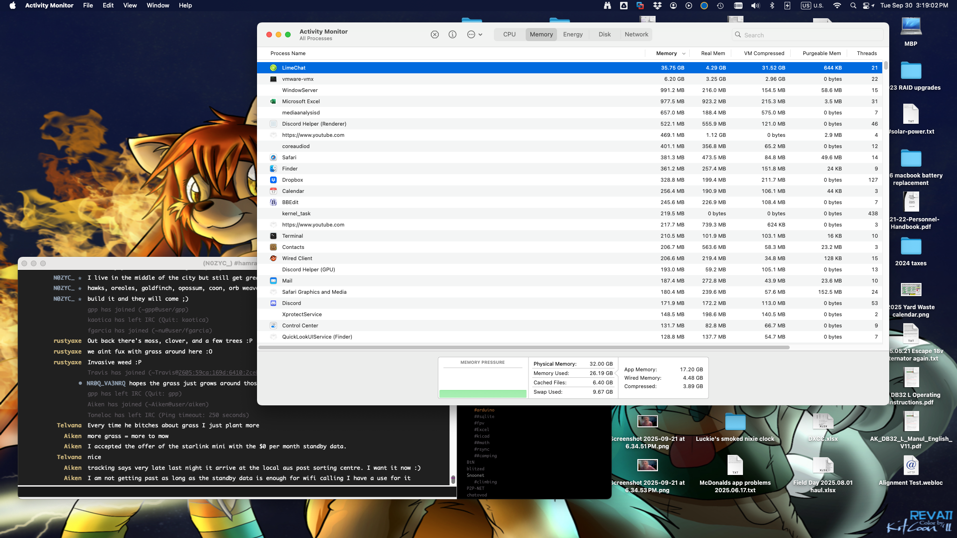Click the Dropbox icon in the menu bar
957x538 pixels.
pyautogui.click(x=657, y=6)
